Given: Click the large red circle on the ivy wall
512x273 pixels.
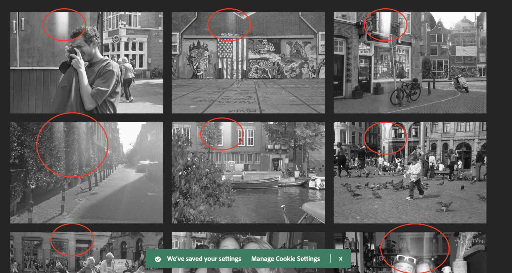Looking at the screenshot, I should 72,145.
